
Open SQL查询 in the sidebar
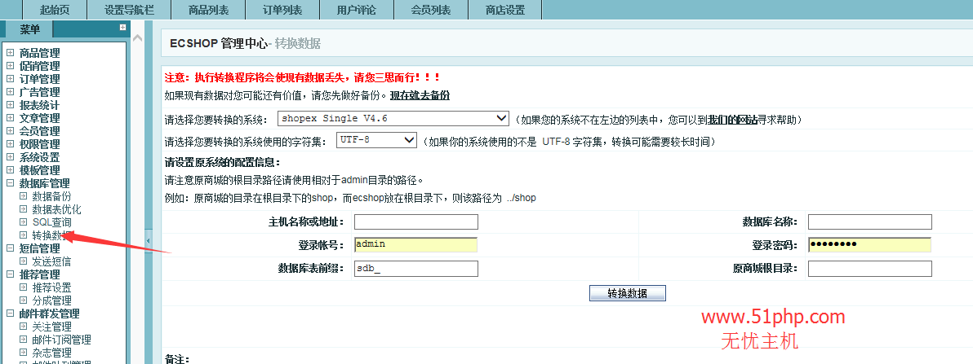pos(51,222)
